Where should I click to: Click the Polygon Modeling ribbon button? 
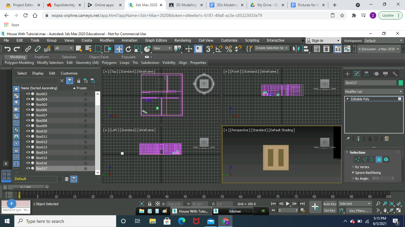[19, 63]
